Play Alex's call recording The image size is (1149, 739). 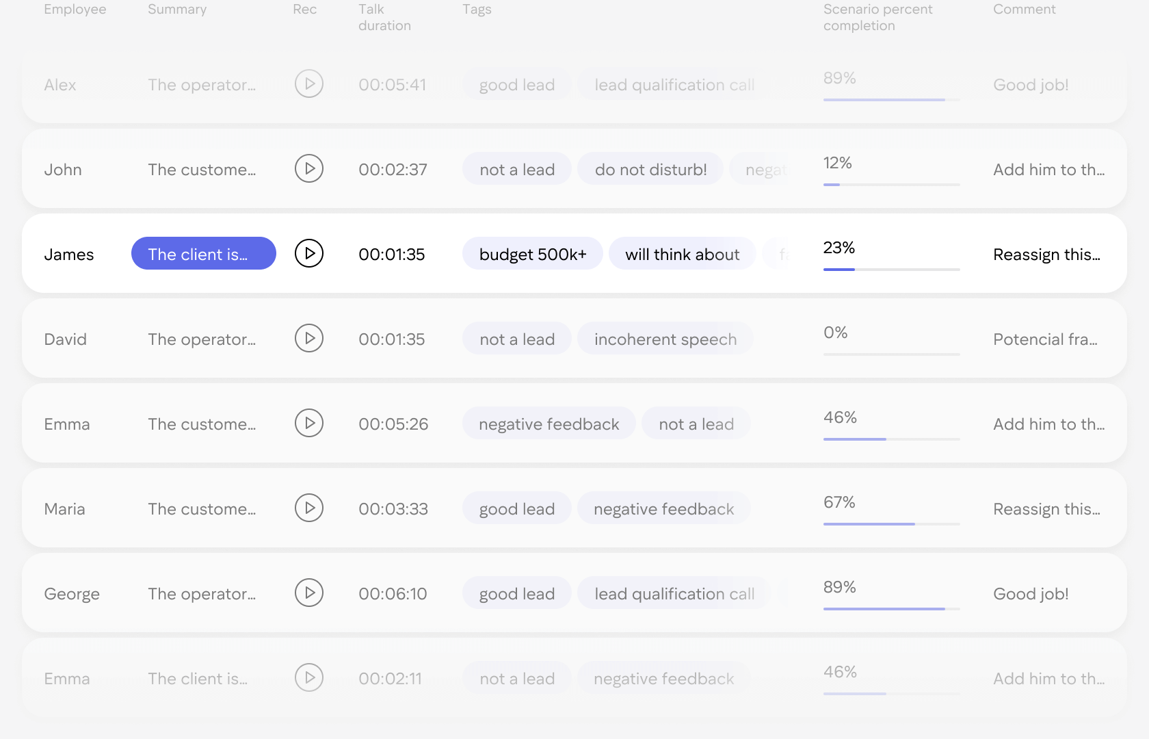309,84
